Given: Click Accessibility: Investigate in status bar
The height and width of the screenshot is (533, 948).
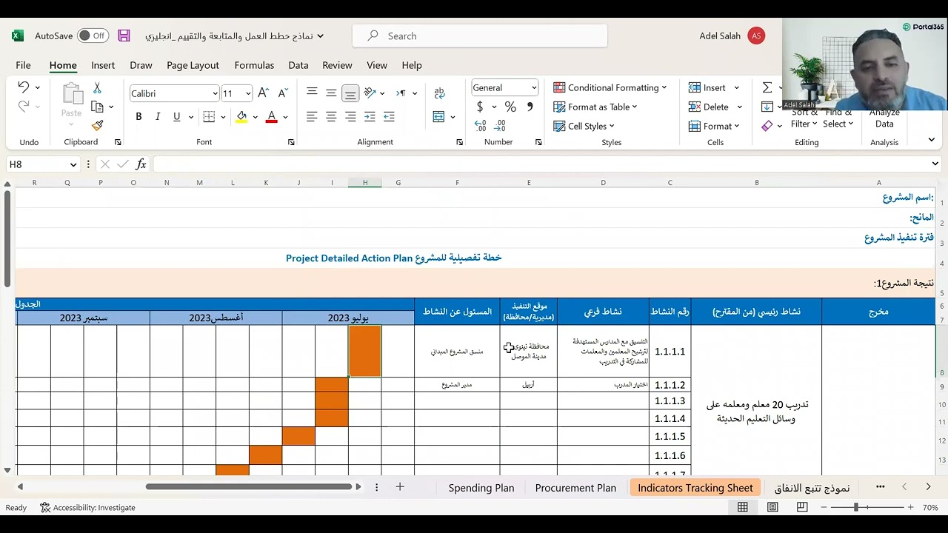Looking at the screenshot, I should coord(88,507).
